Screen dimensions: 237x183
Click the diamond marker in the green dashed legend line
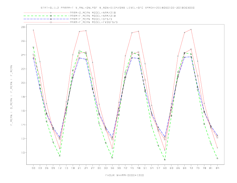tap(51, 16)
